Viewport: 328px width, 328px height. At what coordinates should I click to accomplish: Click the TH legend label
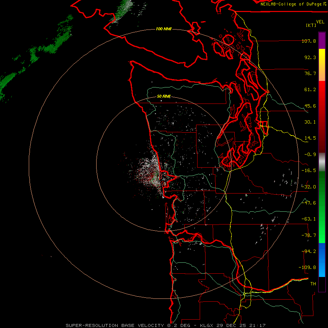(x=313, y=284)
